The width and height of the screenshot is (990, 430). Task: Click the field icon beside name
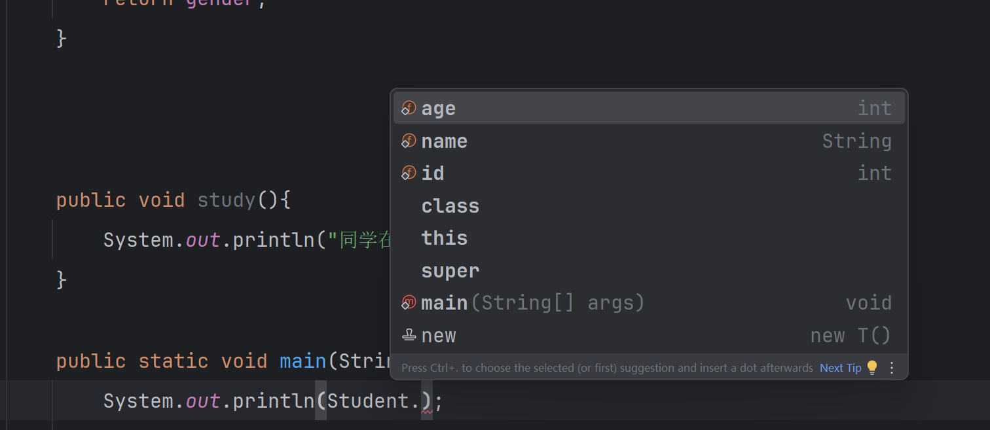(409, 141)
